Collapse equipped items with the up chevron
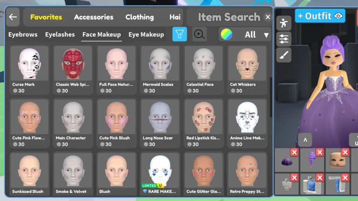 click(x=305, y=139)
